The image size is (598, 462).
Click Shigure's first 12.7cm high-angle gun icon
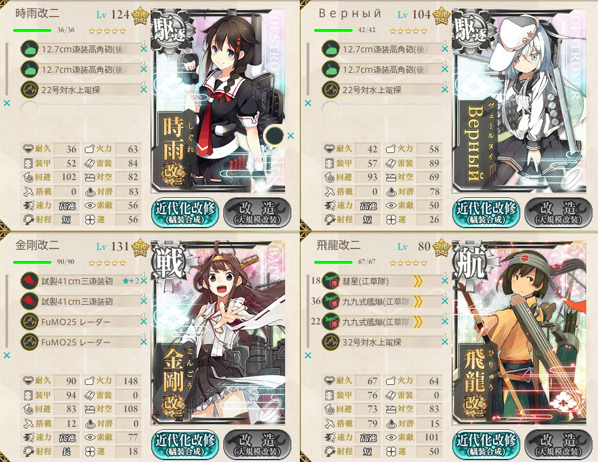(30, 49)
